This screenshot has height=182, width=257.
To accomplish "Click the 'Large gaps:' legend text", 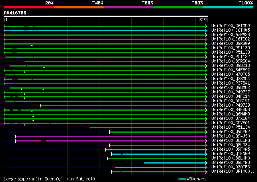I will pos(17,179).
